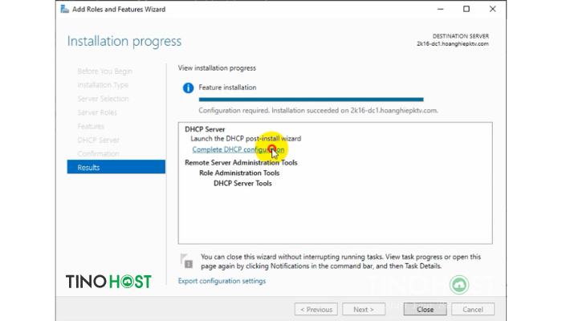The width and height of the screenshot is (562, 321).
Task: Click the blue Feature installation info icon
Action: point(188,87)
